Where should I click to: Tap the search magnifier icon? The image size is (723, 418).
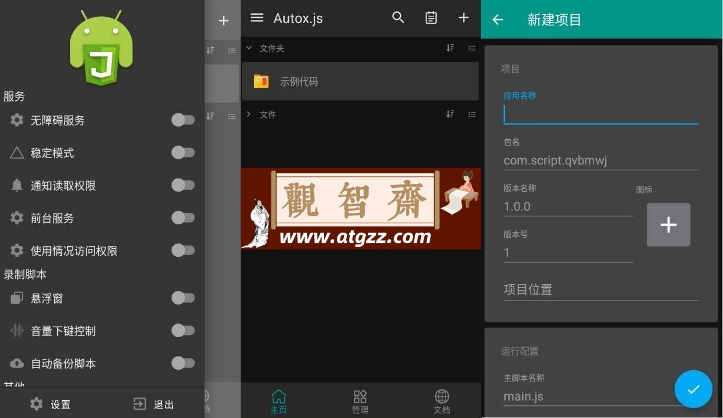(398, 18)
